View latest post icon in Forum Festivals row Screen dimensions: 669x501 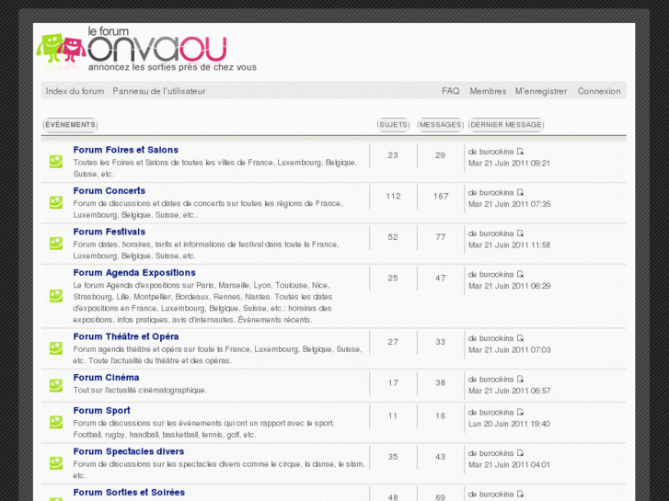[520, 233]
